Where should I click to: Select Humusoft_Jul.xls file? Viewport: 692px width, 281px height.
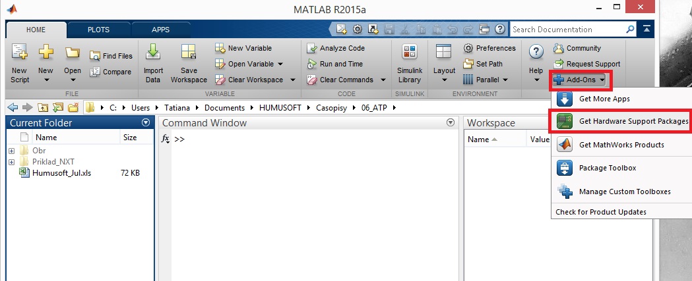click(62, 172)
